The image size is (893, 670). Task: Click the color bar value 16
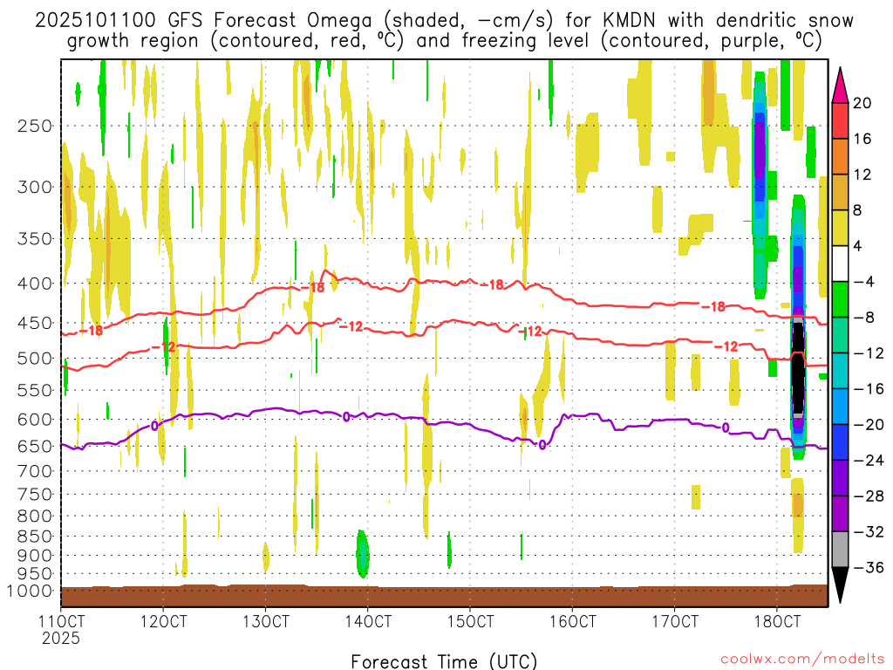tap(862, 139)
